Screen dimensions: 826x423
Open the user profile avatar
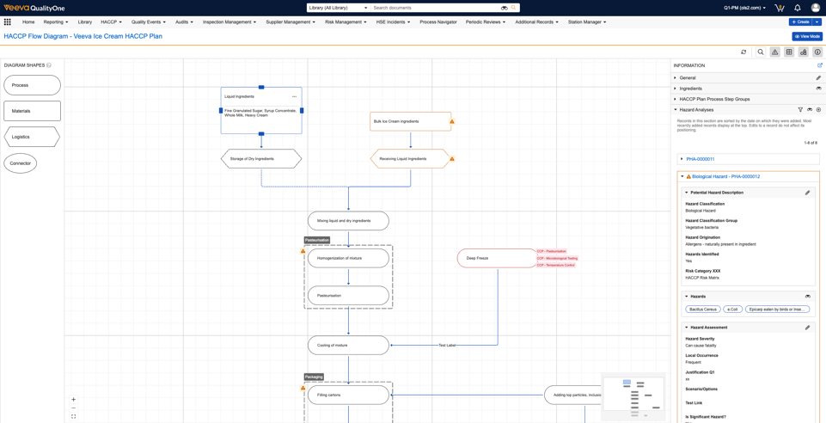point(816,8)
